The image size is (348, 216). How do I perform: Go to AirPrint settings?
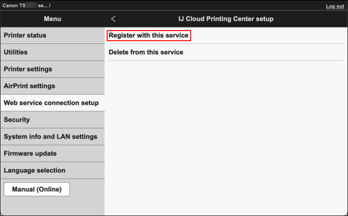pos(29,86)
